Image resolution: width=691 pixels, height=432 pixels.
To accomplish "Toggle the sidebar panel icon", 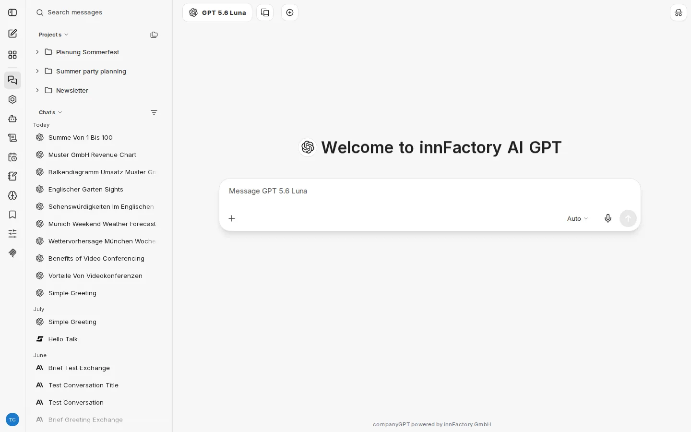I will click(x=12, y=12).
